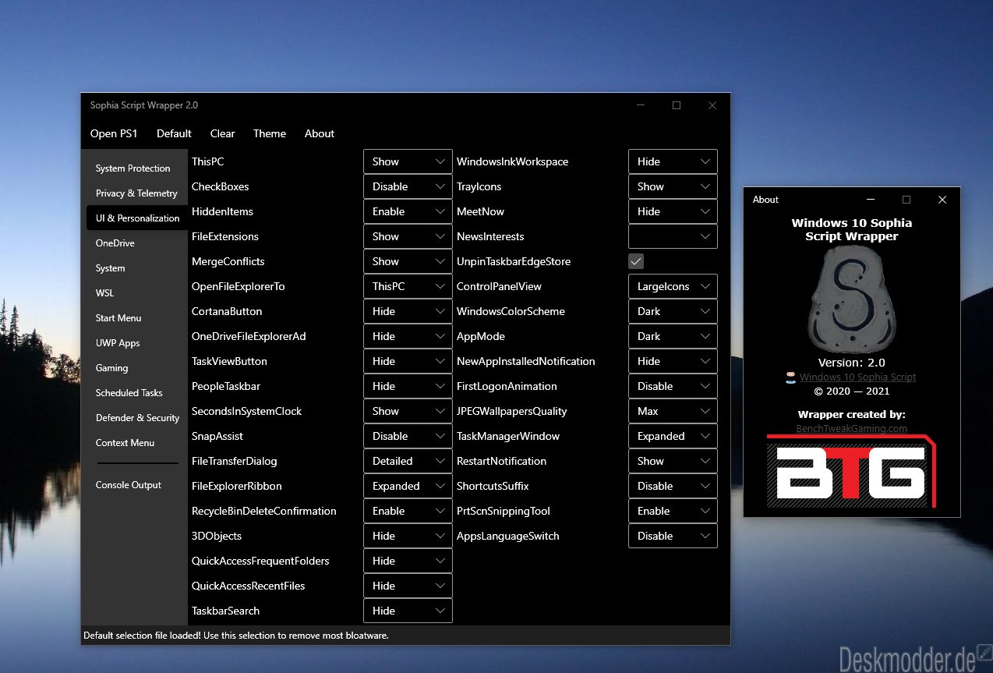Expand the FileTransferDialog dropdown
Viewport: 993px width, 673px height.
coord(408,461)
